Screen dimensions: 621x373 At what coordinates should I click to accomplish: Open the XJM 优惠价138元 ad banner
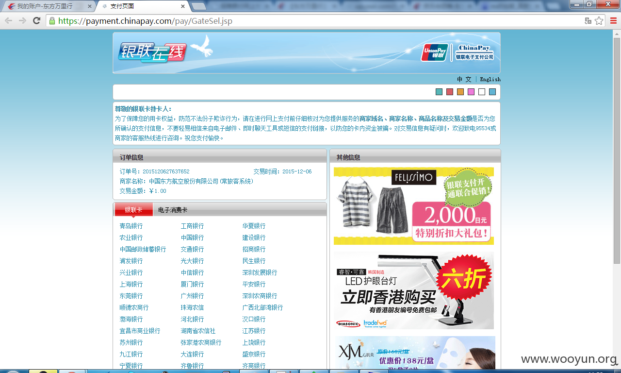[415, 353]
